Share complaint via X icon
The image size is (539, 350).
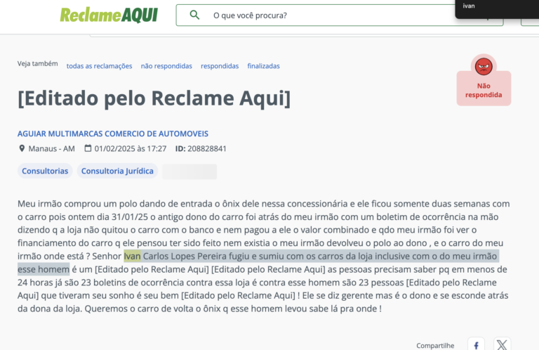pos(502,344)
